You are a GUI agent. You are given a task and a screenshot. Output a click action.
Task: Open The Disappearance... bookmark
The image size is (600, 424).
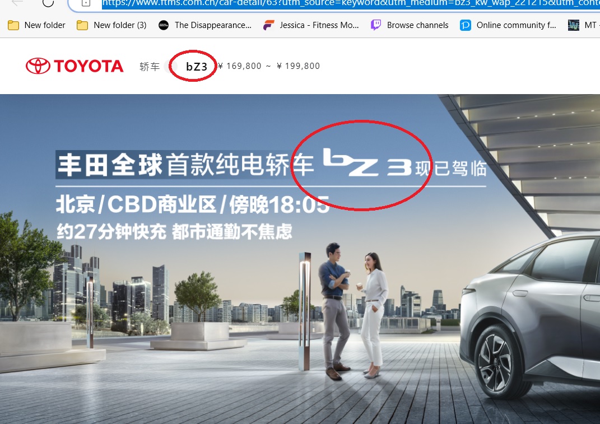[x=205, y=25]
